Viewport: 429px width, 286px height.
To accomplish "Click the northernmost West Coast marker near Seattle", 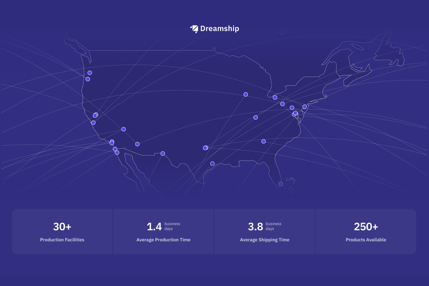I will pos(90,73).
